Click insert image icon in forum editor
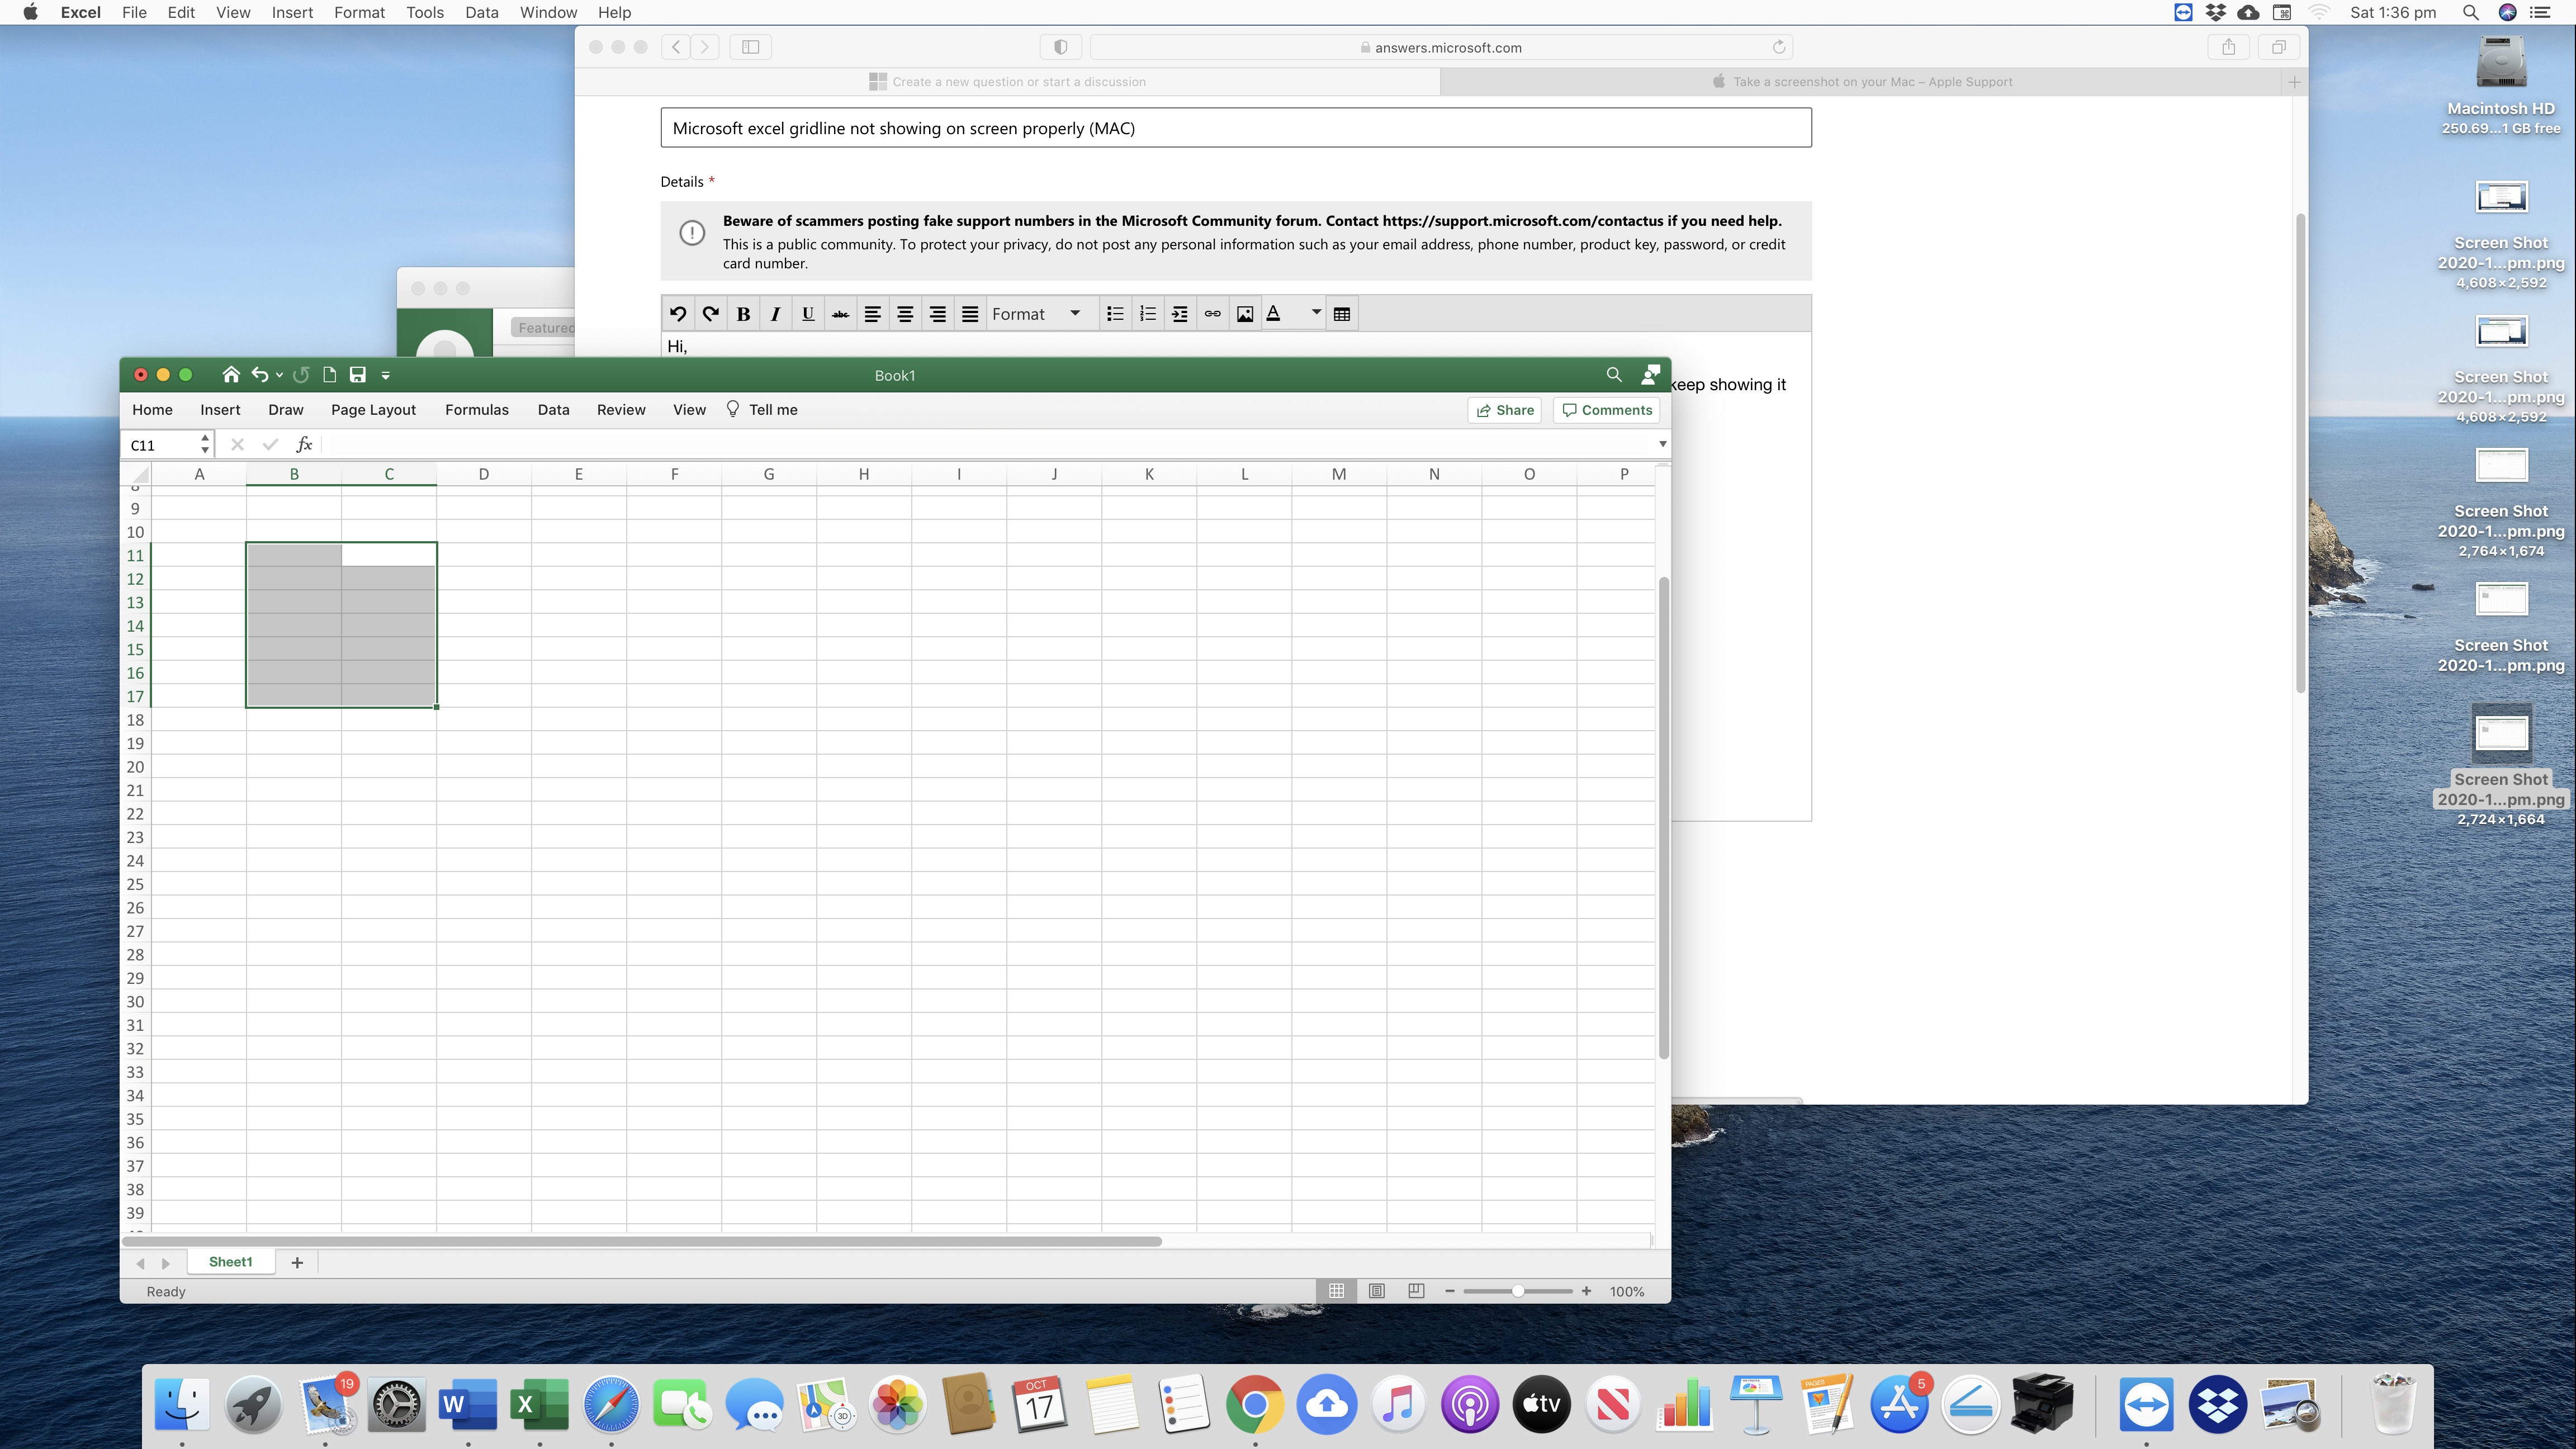 (x=1244, y=314)
